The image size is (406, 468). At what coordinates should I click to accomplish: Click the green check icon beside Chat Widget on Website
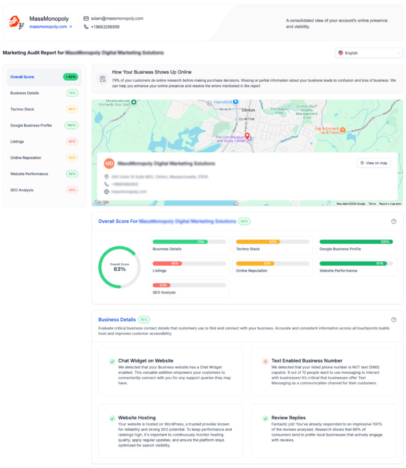112,362
